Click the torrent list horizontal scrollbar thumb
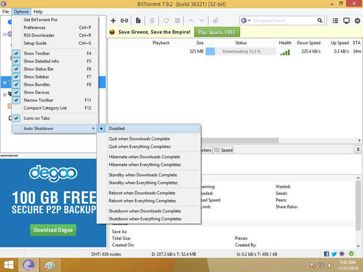 click(240, 141)
